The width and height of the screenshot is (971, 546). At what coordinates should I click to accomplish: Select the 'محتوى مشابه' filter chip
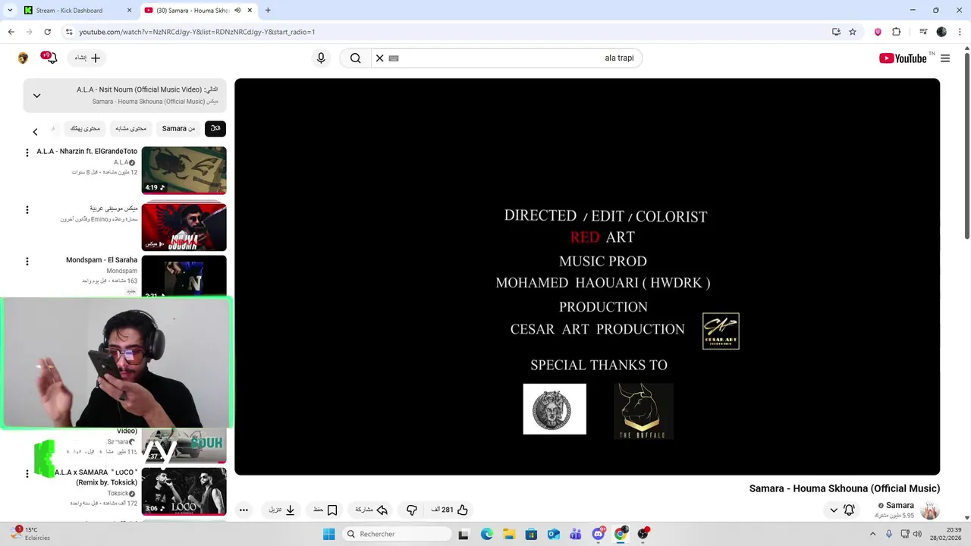click(x=131, y=129)
